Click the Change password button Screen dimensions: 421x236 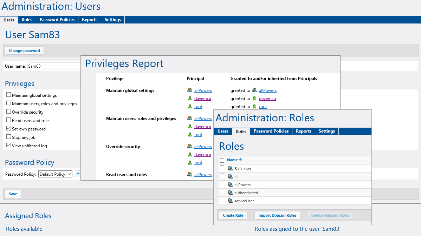[x=25, y=50]
